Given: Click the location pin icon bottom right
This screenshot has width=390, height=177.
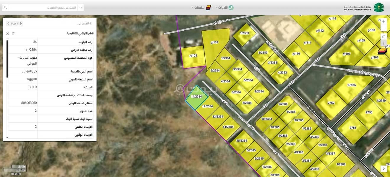Looking at the screenshot, I should point(384,169).
